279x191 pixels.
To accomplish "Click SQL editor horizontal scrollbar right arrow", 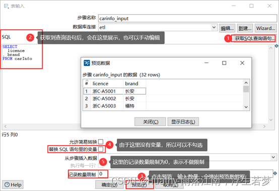I will [264, 126].
